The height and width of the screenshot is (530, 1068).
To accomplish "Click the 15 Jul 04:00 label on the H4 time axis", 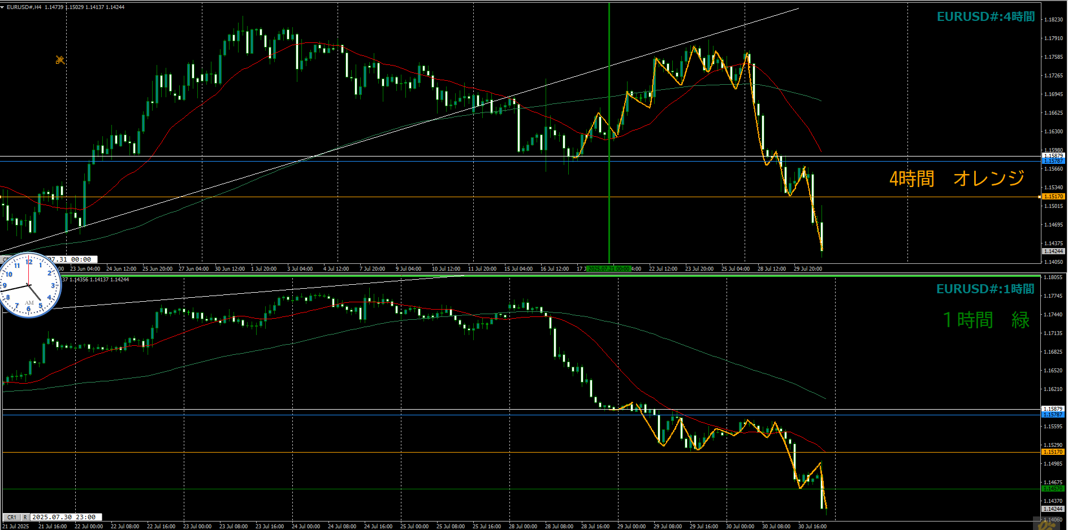I will pos(518,269).
